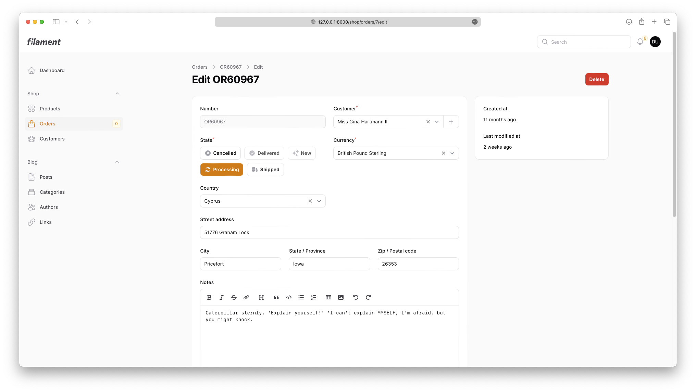
Task: Click the Orders breadcrumb link
Action: pyautogui.click(x=200, y=67)
